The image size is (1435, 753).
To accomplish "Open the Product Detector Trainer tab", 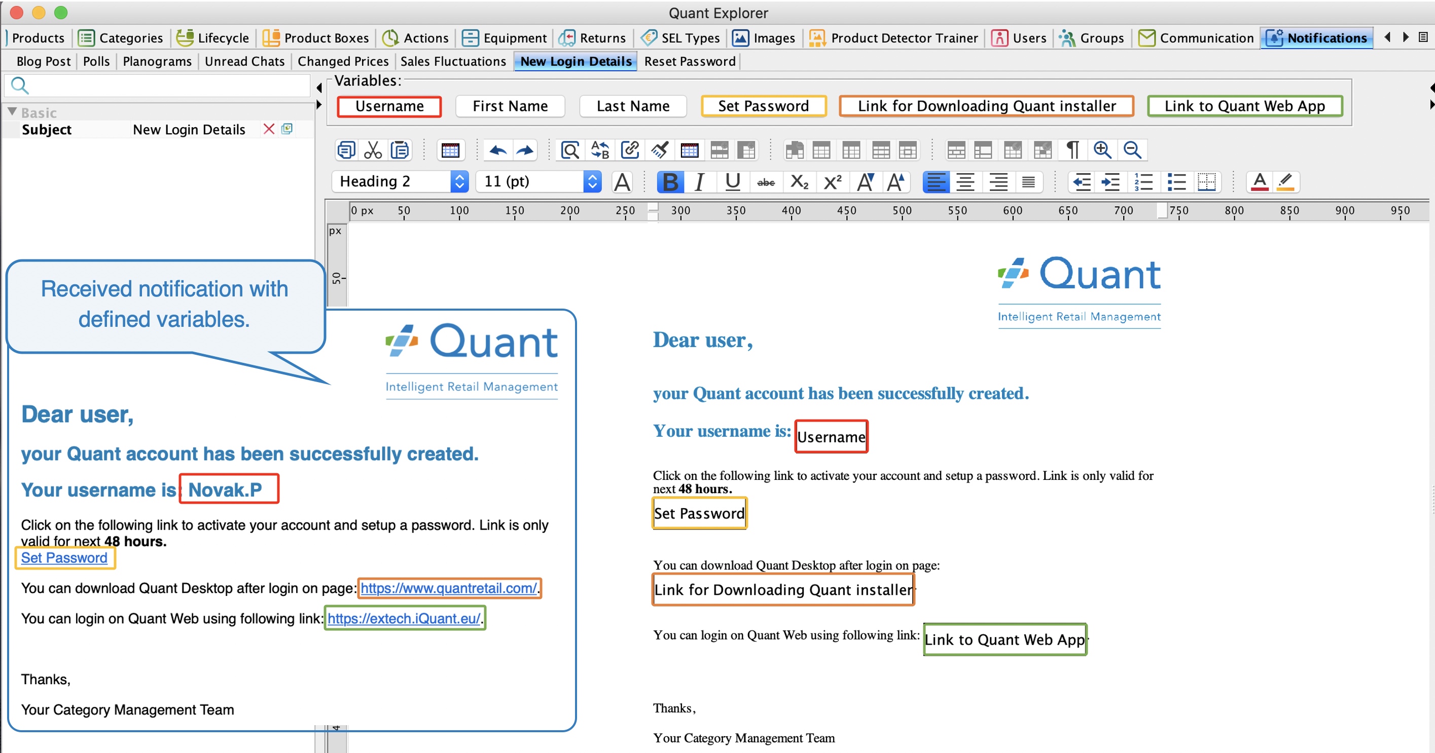I will click(893, 38).
